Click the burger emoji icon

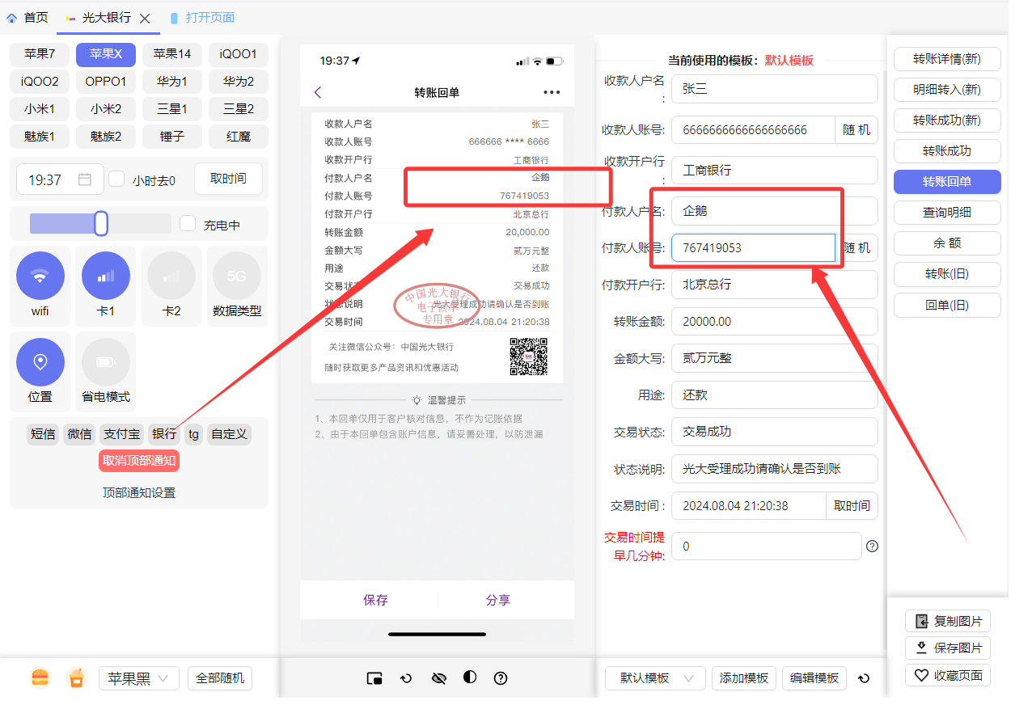pyautogui.click(x=40, y=678)
